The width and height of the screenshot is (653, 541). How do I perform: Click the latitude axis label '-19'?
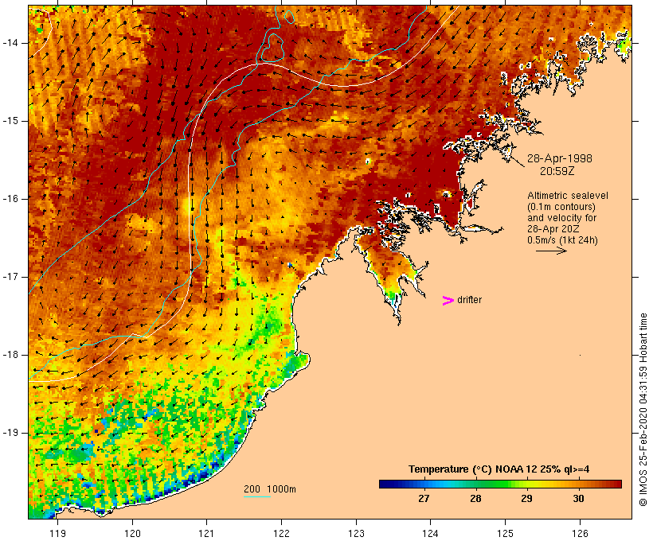10,433
